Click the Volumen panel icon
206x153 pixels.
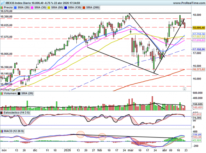[x=2, y=94]
